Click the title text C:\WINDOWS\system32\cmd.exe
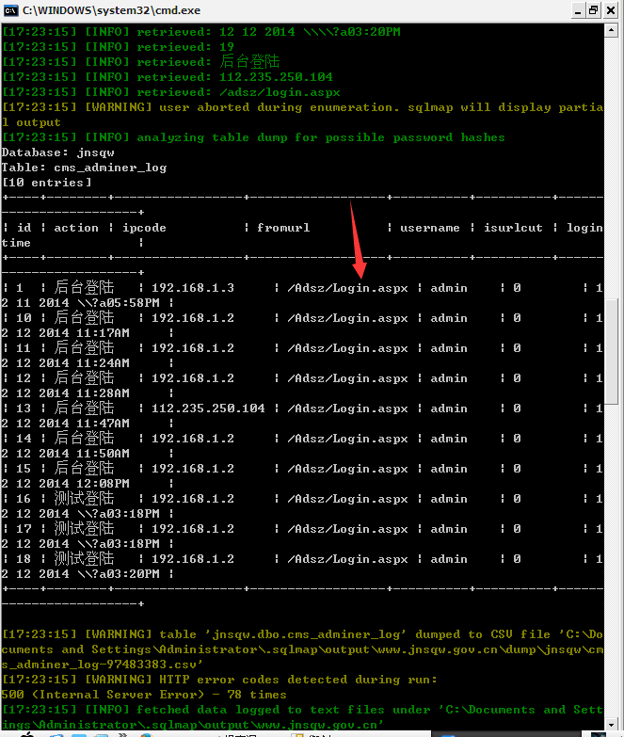 111,10
